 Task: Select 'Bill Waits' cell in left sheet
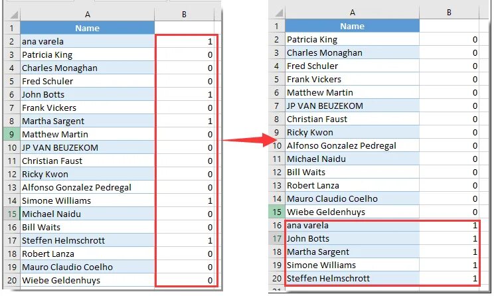click(87, 227)
